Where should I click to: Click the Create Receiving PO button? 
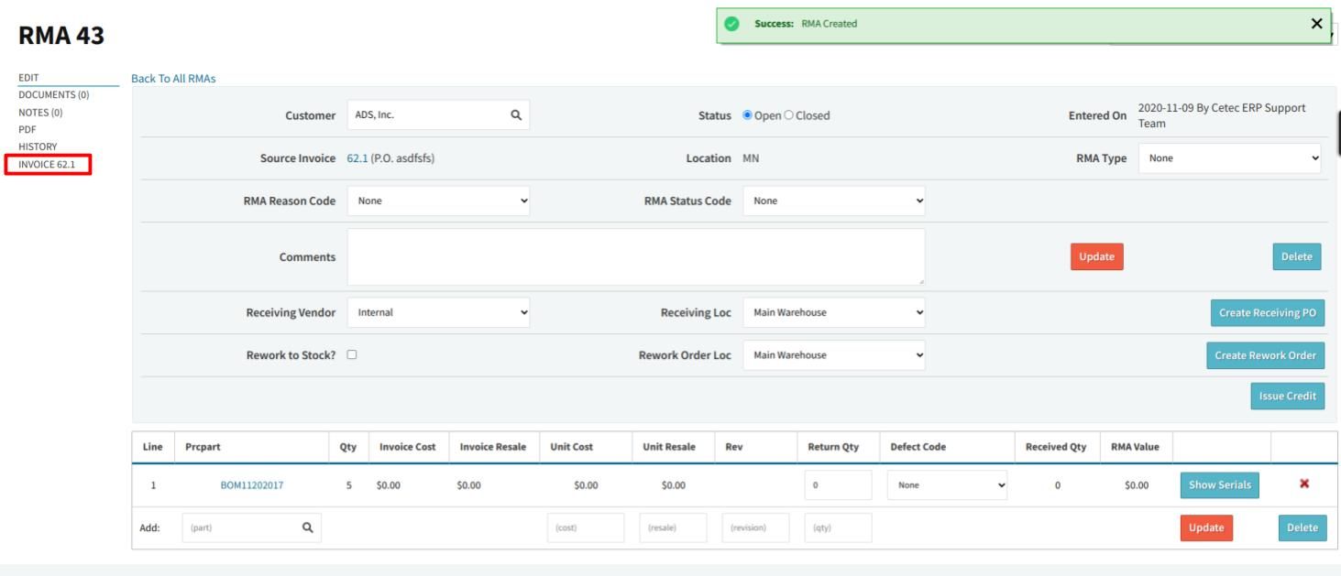[x=1267, y=313]
